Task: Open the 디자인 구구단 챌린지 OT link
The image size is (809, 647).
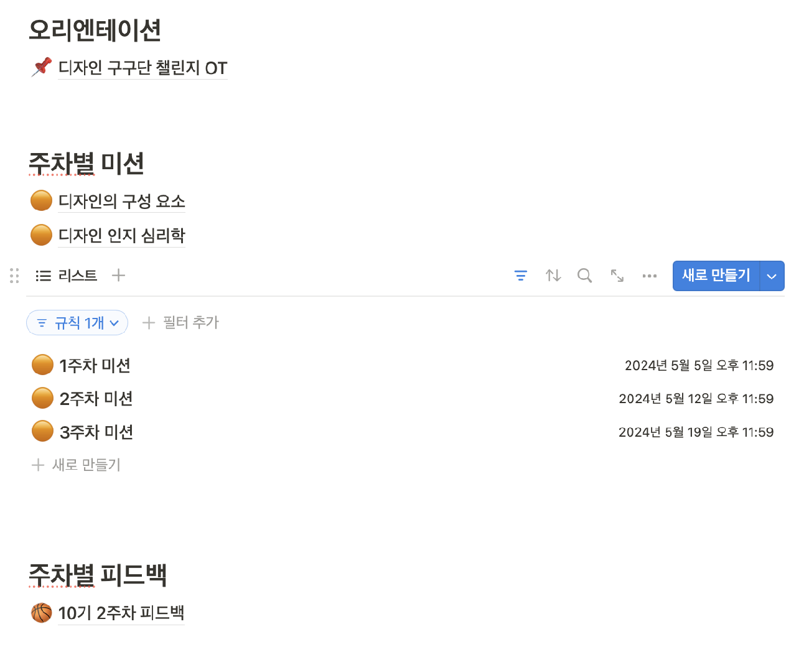Action: pyautogui.click(x=143, y=68)
